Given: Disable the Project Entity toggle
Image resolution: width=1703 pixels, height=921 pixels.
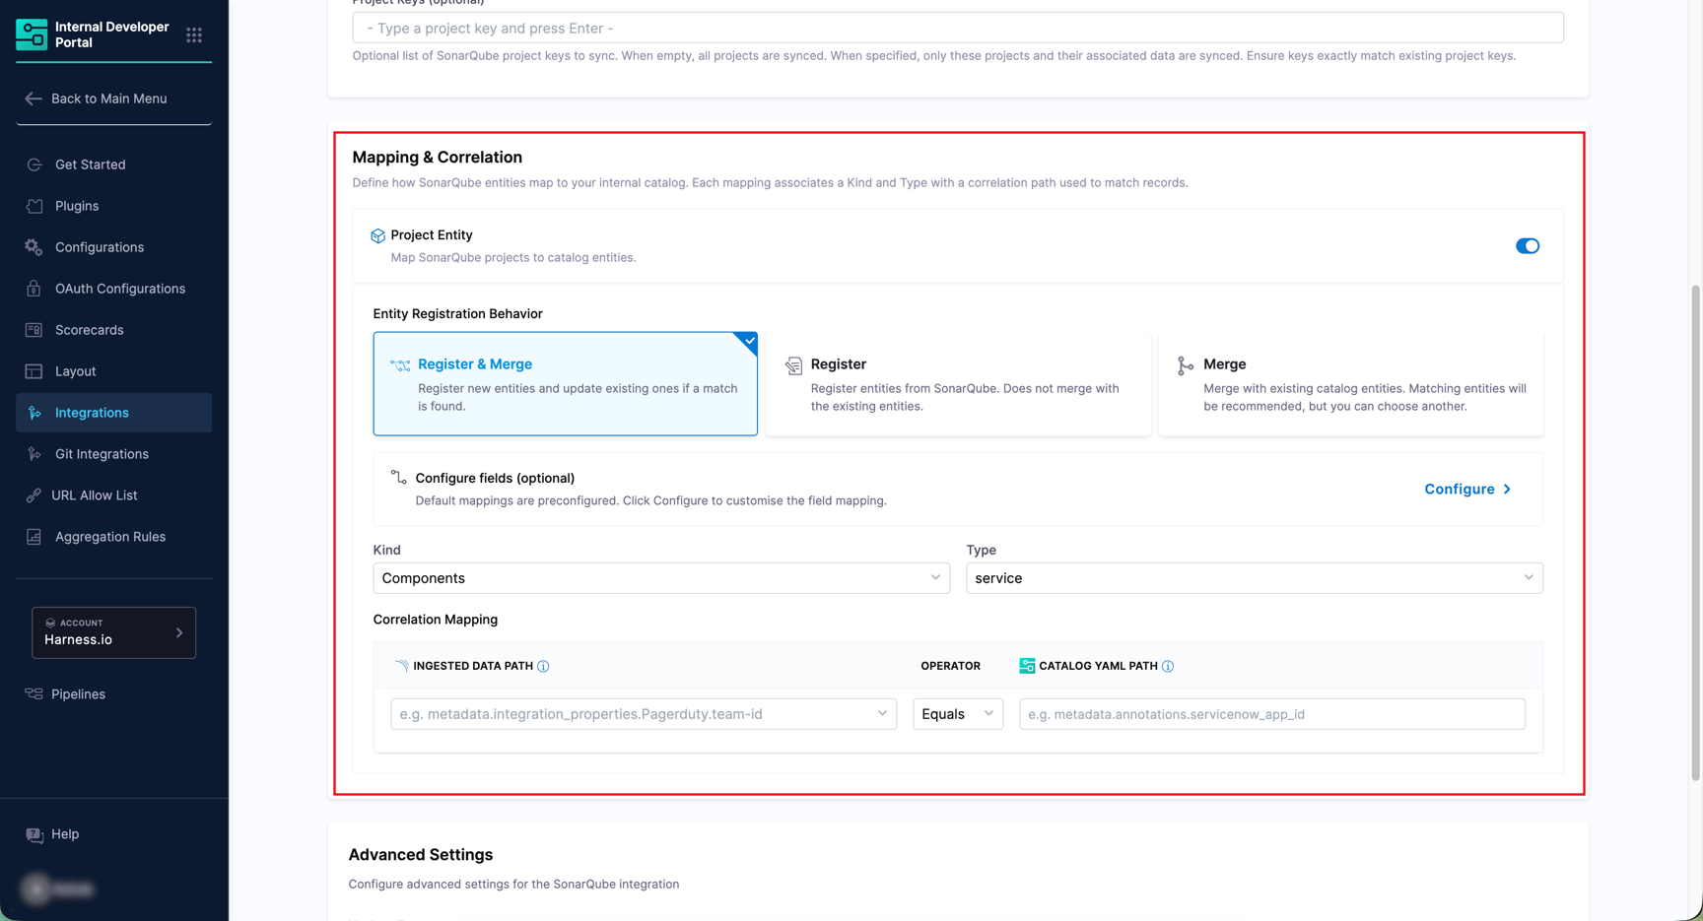Looking at the screenshot, I should coord(1527,246).
